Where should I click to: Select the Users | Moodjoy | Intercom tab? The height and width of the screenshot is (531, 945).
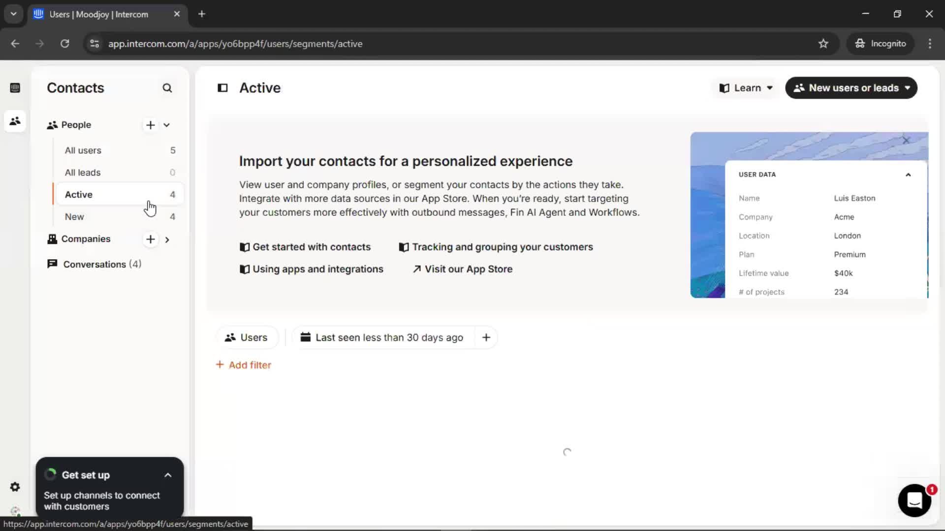click(108, 14)
